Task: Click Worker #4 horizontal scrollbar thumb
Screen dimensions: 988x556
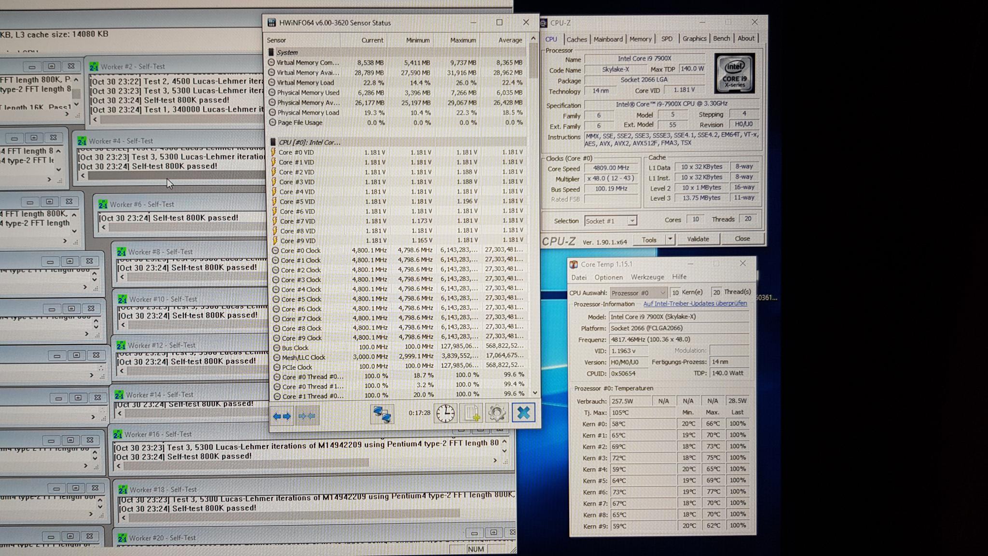Action: click(177, 176)
